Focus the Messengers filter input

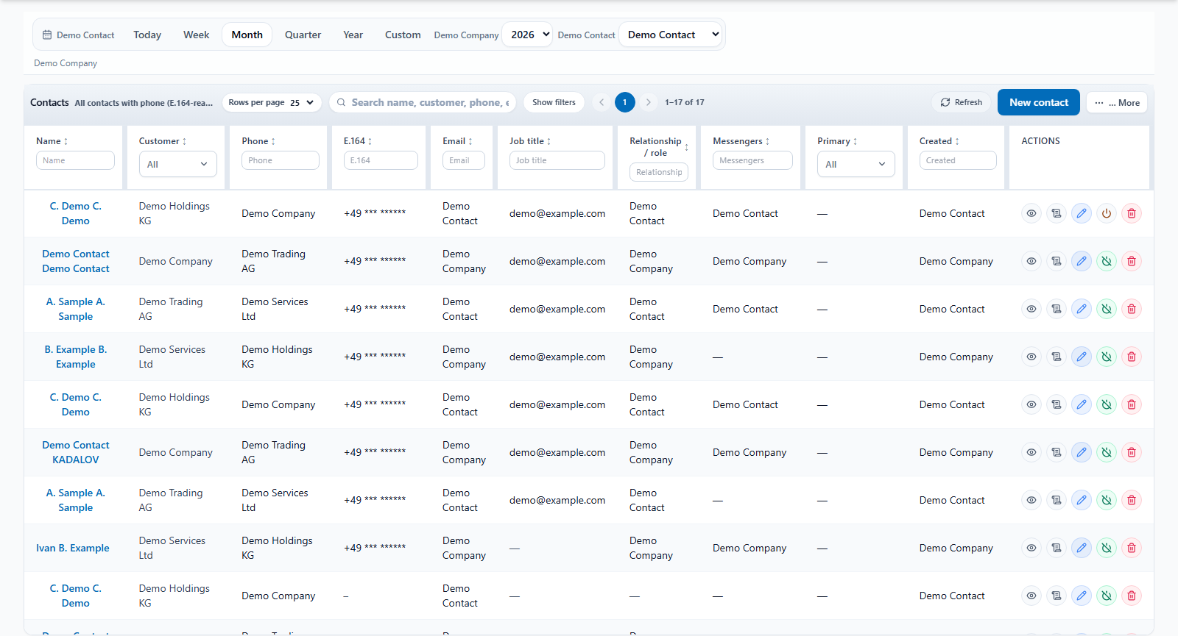coord(752,160)
